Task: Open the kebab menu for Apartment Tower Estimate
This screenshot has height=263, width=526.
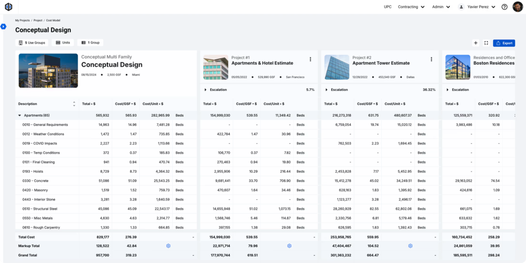Action: point(431,60)
